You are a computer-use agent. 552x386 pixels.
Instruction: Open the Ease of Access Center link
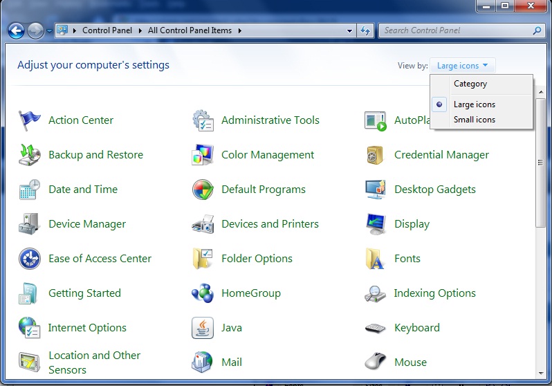(x=100, y=259)
